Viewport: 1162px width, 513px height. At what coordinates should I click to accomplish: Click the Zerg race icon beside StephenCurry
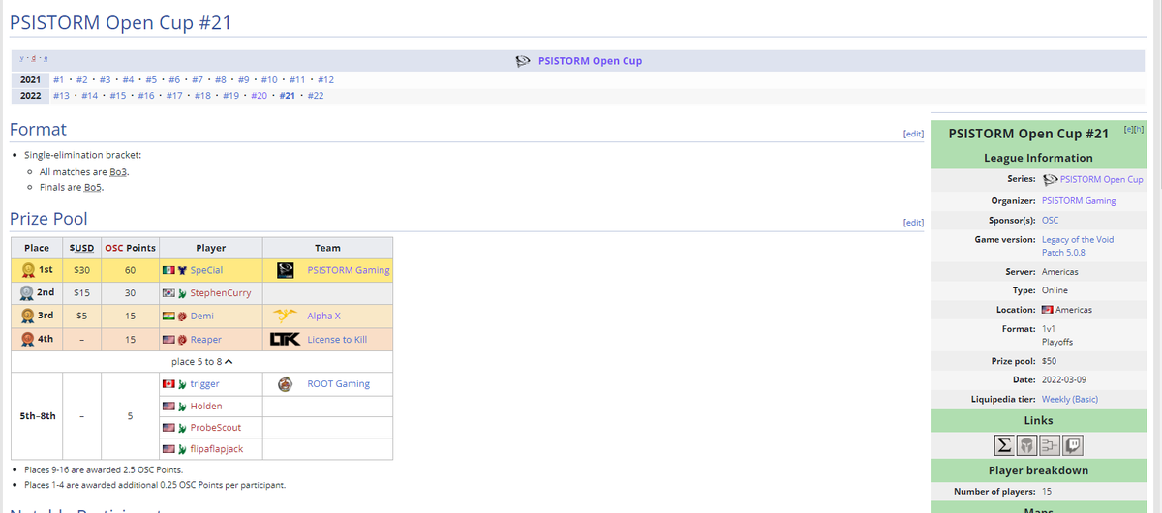(x=182, y=293)
